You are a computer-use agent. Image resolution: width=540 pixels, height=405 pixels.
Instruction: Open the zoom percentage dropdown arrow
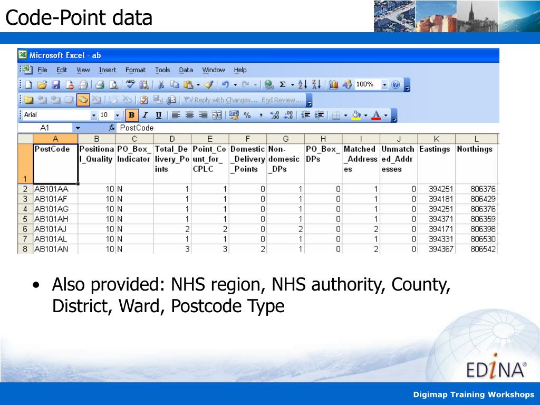pyautogui.click(x=384, y=85)
